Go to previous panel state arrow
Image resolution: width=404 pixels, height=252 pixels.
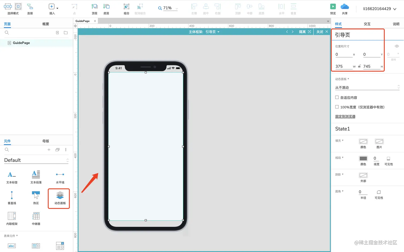pyautogui.click(x=287, y=32)
